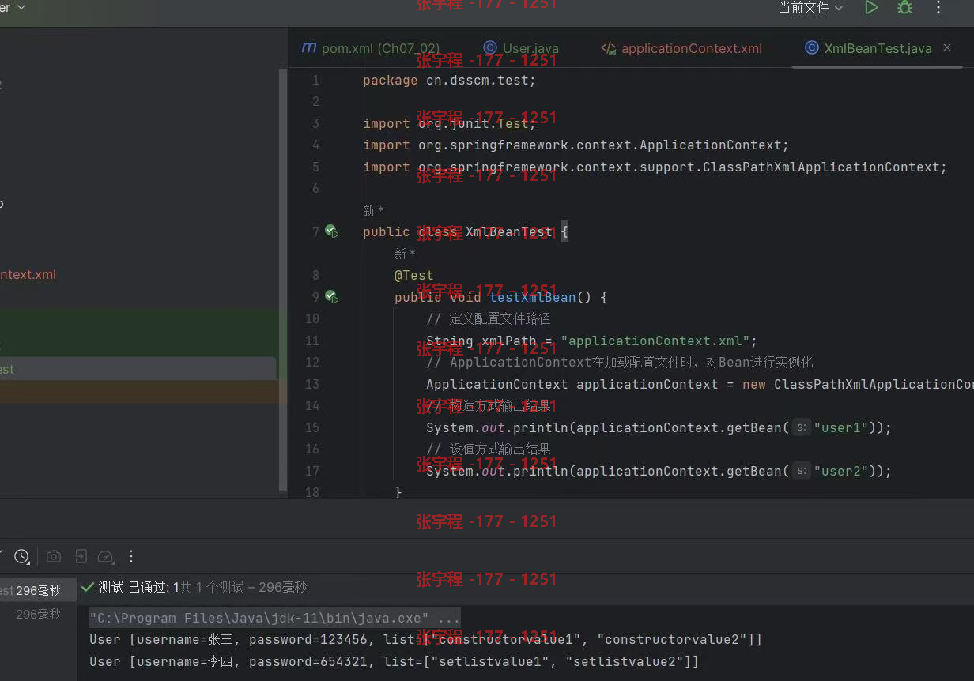Select the XmlBeanTest.java tab

pos(878,48)
